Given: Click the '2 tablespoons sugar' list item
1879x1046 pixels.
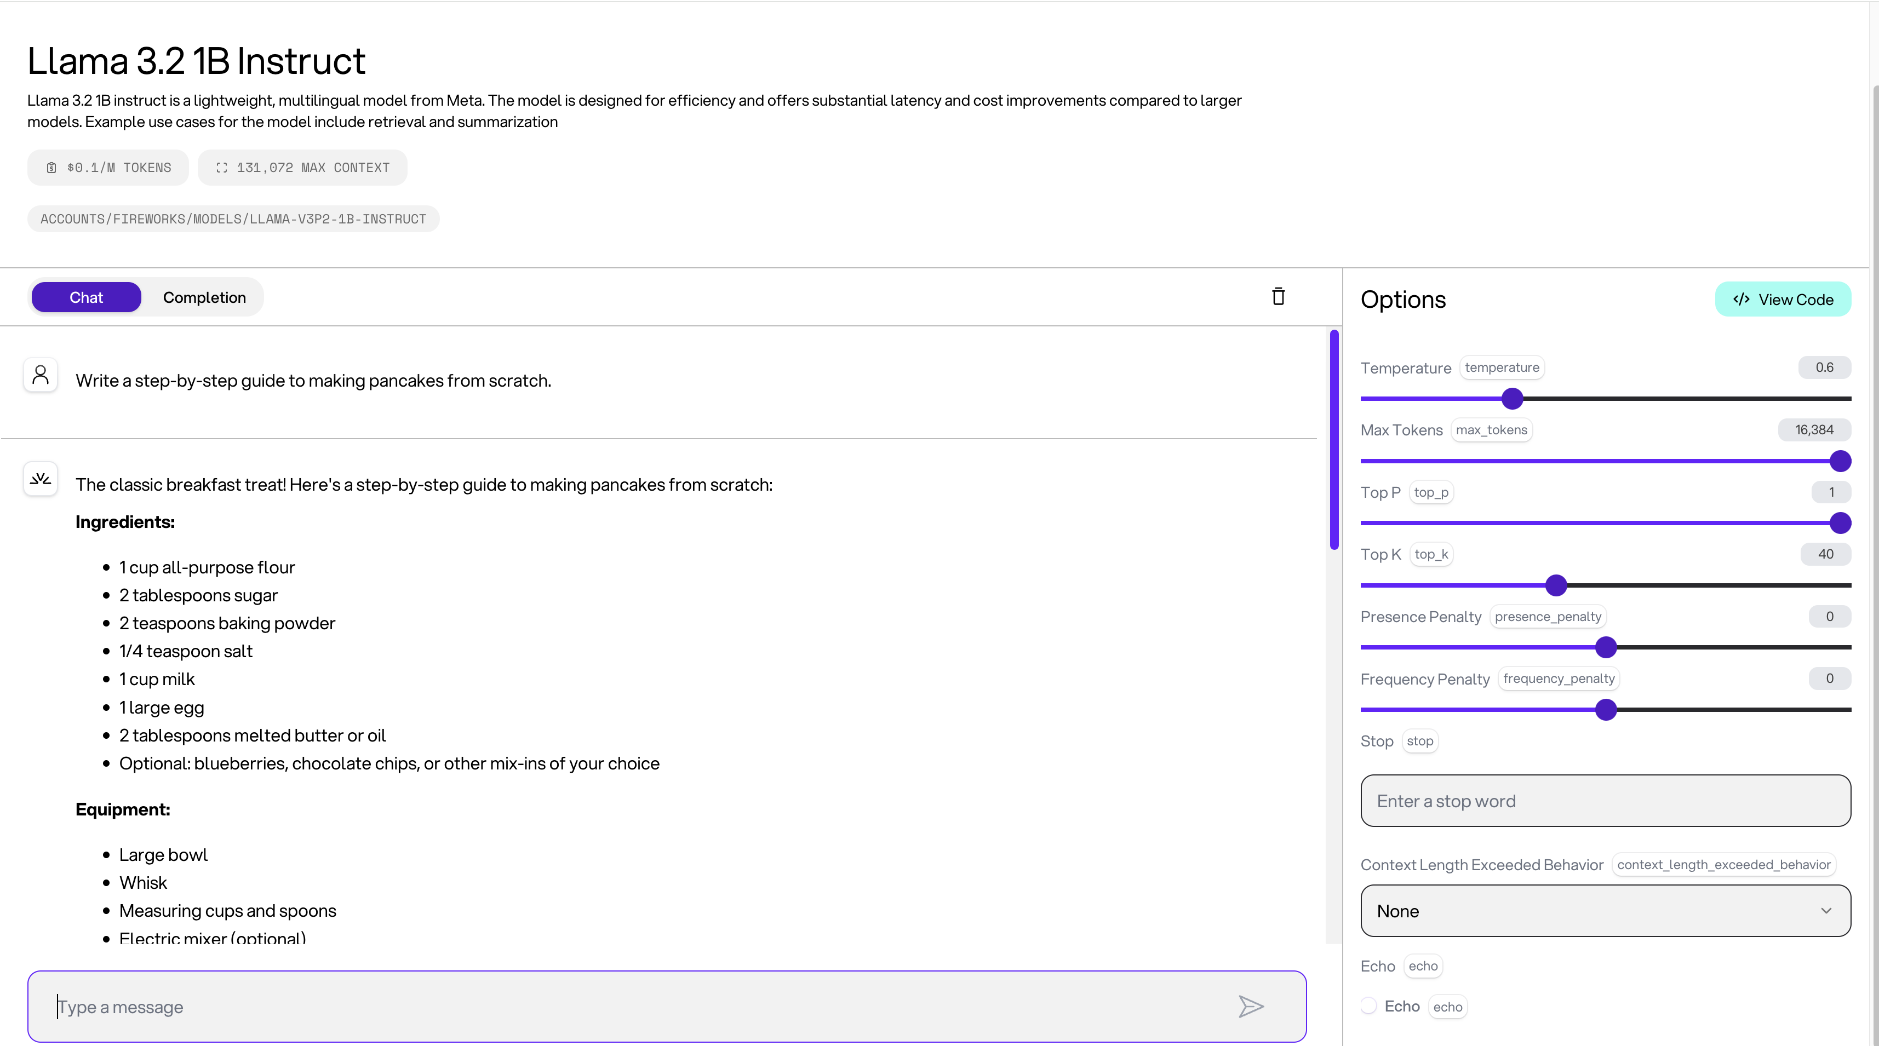Looking at the screenshot, I should 198,595.
